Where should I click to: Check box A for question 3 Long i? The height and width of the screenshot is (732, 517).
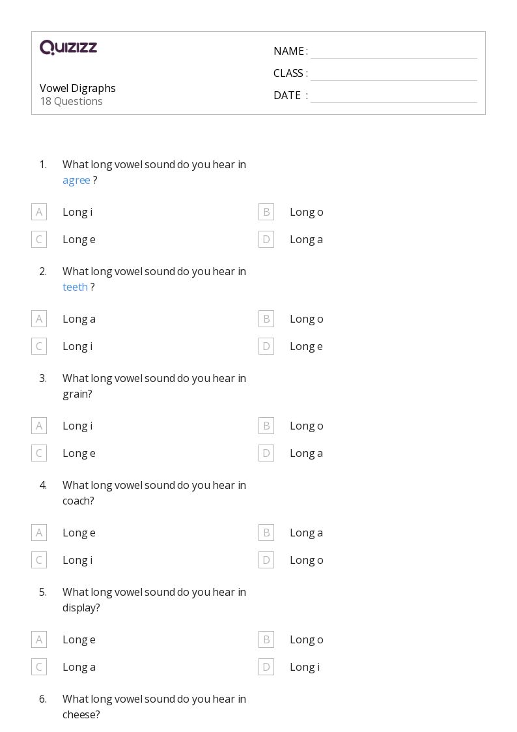39,426
